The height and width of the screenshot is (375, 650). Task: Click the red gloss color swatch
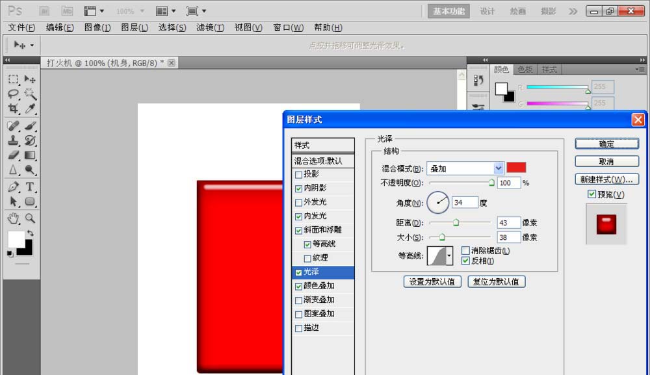click(x=516, y=168)
